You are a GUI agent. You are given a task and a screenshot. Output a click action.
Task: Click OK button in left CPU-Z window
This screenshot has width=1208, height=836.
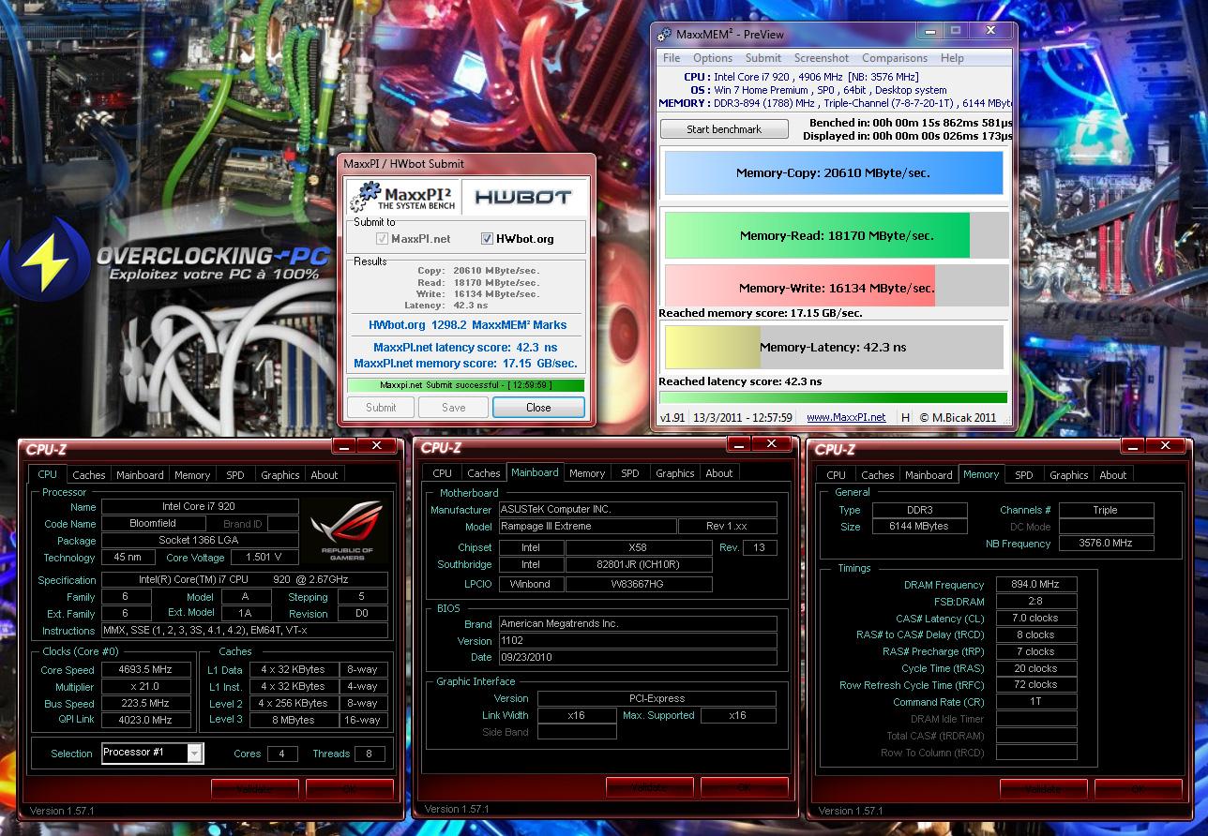(x=350, y=789)
